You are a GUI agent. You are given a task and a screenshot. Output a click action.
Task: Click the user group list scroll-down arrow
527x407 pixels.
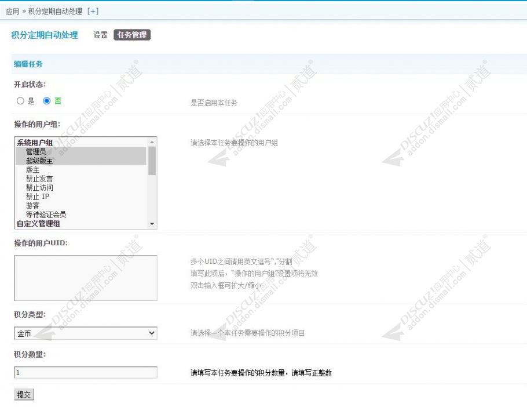coord(152,224)
